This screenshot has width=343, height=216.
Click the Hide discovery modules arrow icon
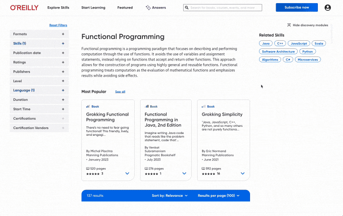coord(289,26)
